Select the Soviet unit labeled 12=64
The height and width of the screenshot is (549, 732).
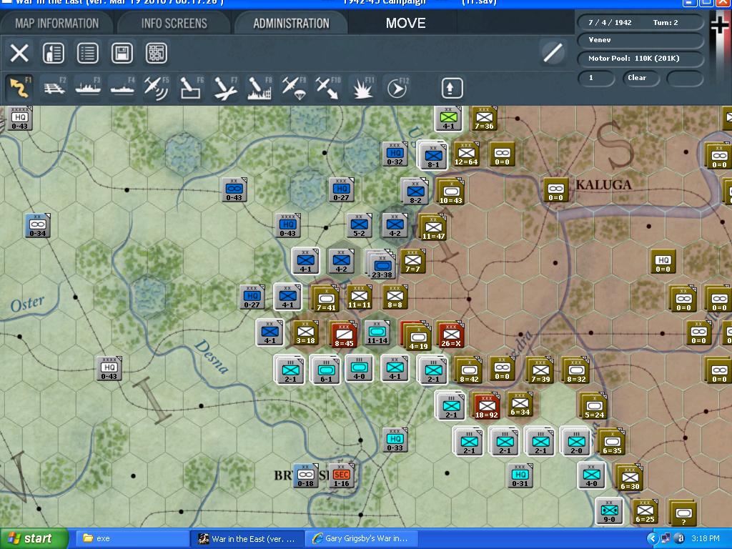[466, 154]
